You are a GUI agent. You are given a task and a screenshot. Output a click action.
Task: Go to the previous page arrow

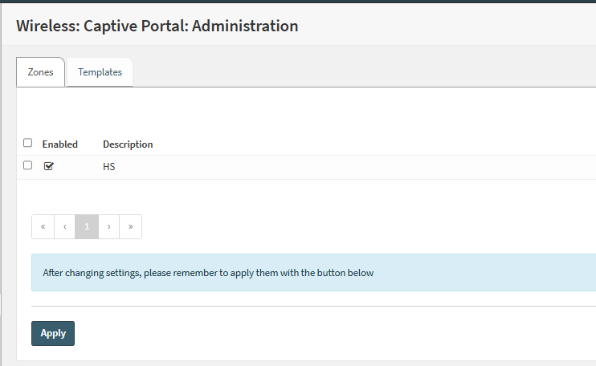click(64, 226)
